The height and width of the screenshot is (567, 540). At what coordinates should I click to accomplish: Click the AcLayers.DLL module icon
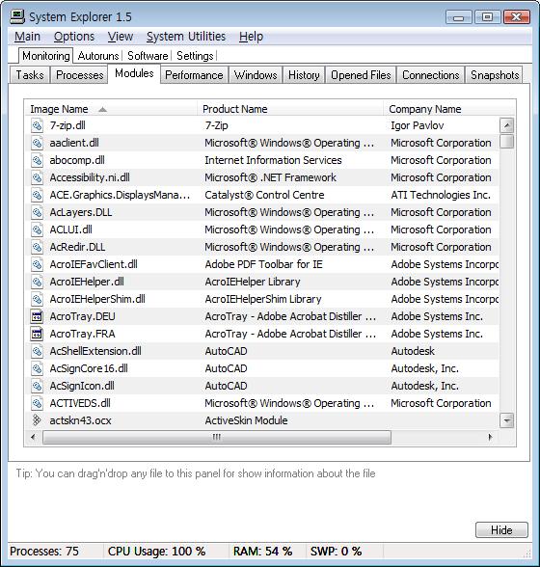coord(37,212)
